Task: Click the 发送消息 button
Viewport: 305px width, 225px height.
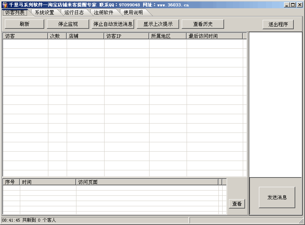Action: coord(277,197)
